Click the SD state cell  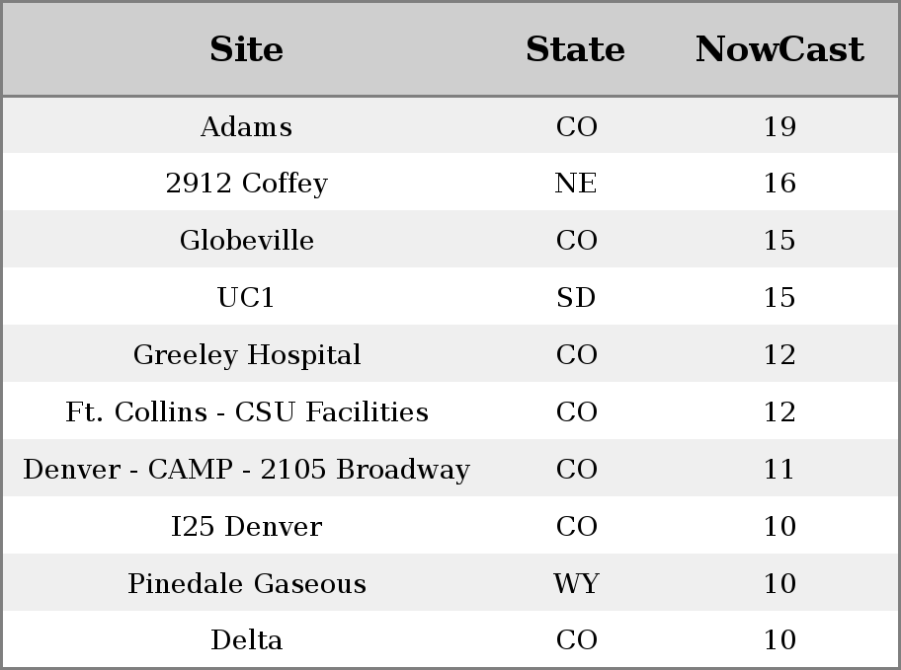pyautogui.click(x=576, y=297)
